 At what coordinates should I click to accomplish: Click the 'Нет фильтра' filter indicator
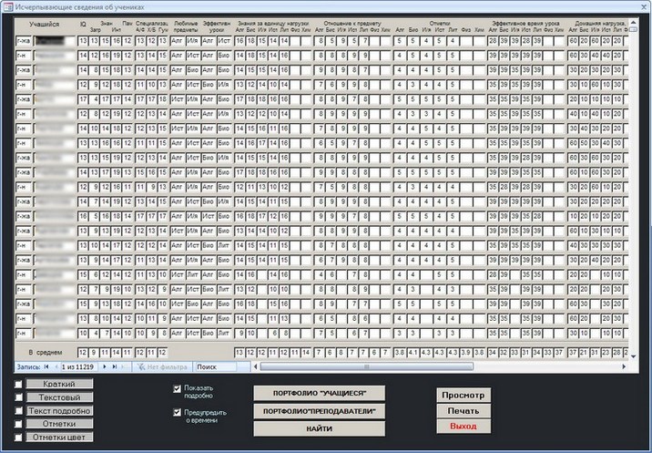click(x=164, y=366)
